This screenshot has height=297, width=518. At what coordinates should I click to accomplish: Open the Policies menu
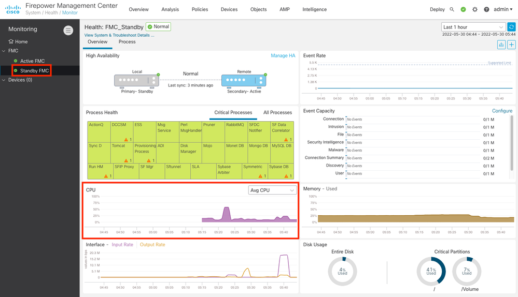pyautogui.click(x=200, y=9)
